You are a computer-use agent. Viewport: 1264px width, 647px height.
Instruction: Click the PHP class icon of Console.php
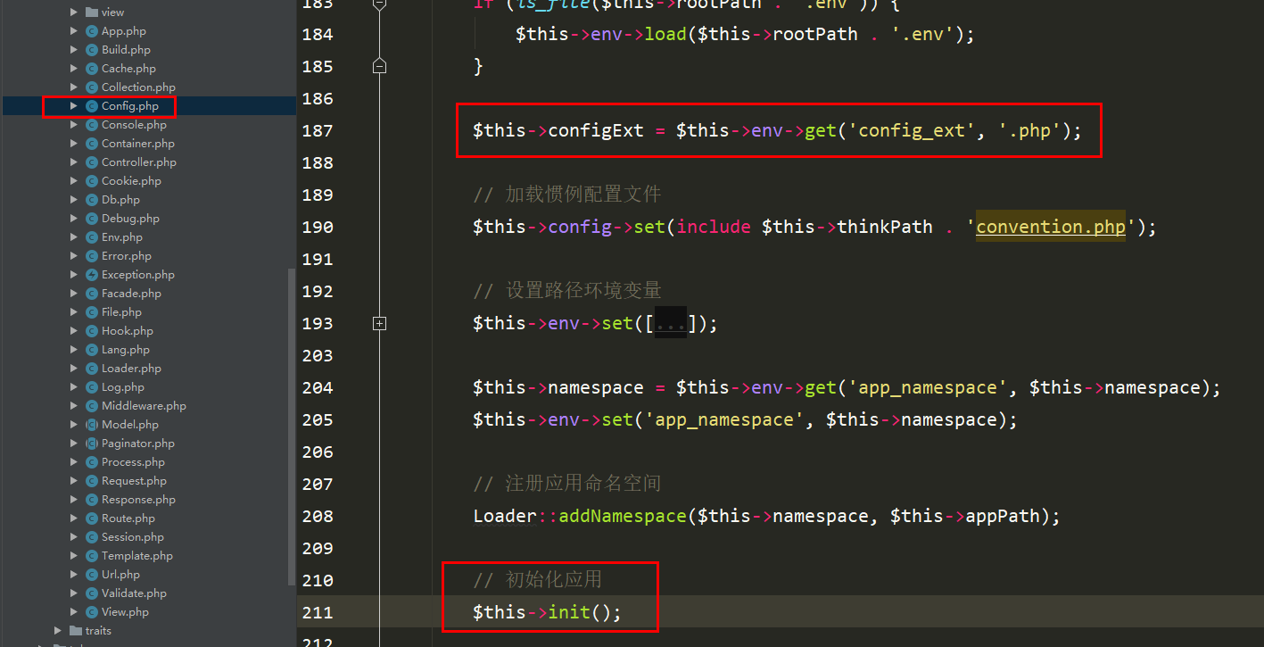[92, 125]
